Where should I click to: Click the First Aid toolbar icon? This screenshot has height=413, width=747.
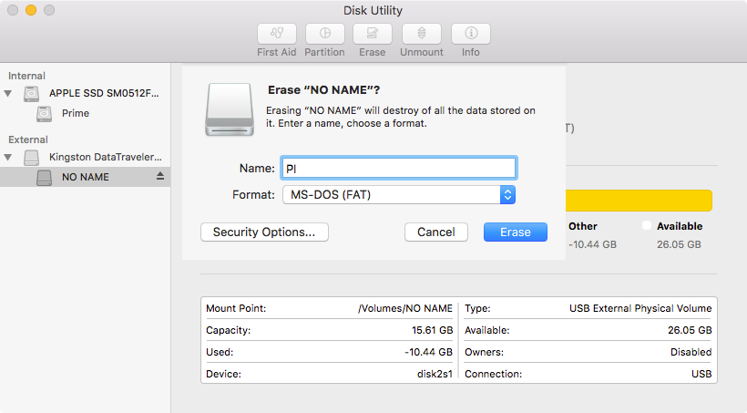click(277, 34)
